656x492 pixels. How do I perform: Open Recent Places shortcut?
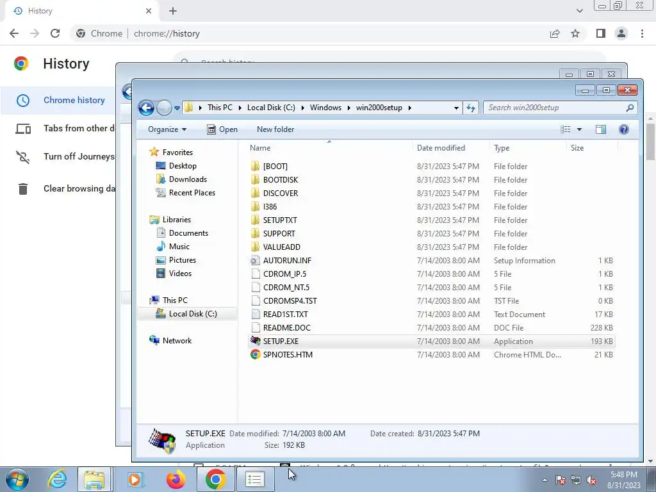(x=192, y=192)
